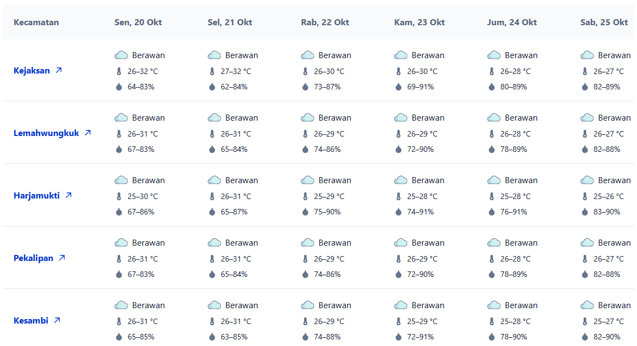Click the arrow icon beside Lemahwungkuk

(x=88, y=133)
